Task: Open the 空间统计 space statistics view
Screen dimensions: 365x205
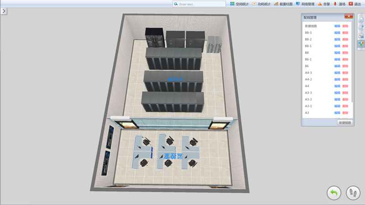Action: coord(240,4)
